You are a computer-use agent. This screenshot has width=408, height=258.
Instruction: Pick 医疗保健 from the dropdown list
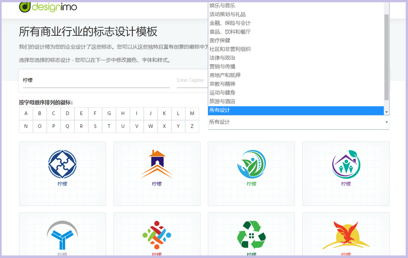coord(296,40)
